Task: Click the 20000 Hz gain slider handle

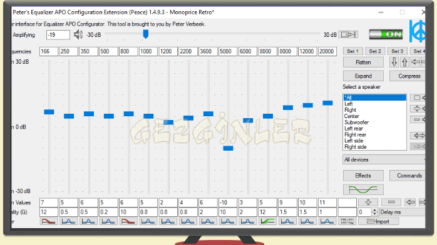Action: [x=327, y=103]
